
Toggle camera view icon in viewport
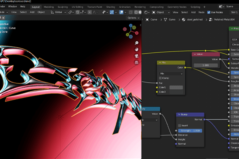click(x=136, y=56)
